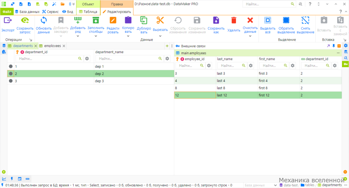Open the База данных menu
Screen dimensions: 349x188
click(x=27, y=12)
